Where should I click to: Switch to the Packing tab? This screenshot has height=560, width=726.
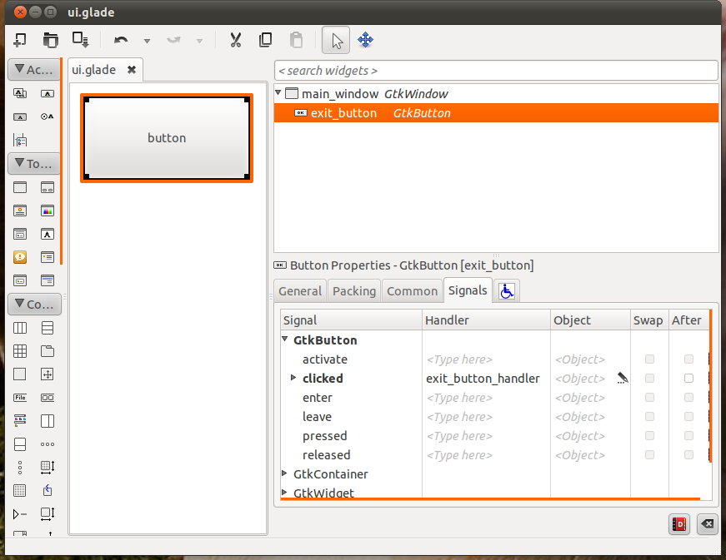pos(353,290)
